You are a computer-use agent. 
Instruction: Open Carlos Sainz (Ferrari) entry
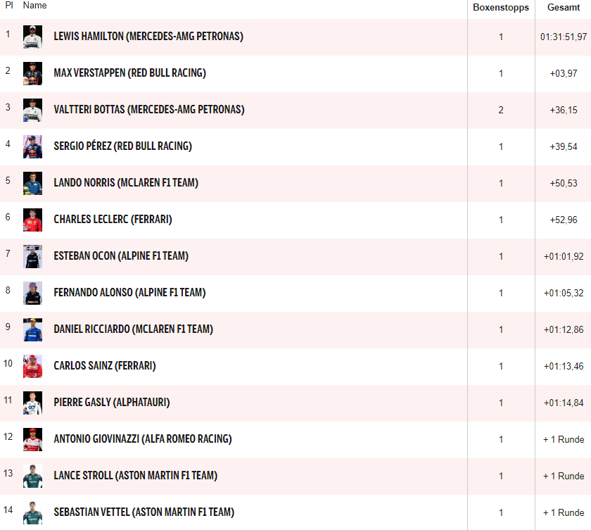105,366
